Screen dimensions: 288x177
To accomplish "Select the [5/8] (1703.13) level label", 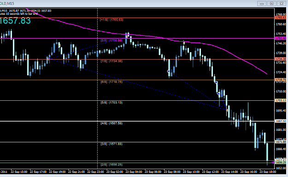I will click(x=112, y=103).
